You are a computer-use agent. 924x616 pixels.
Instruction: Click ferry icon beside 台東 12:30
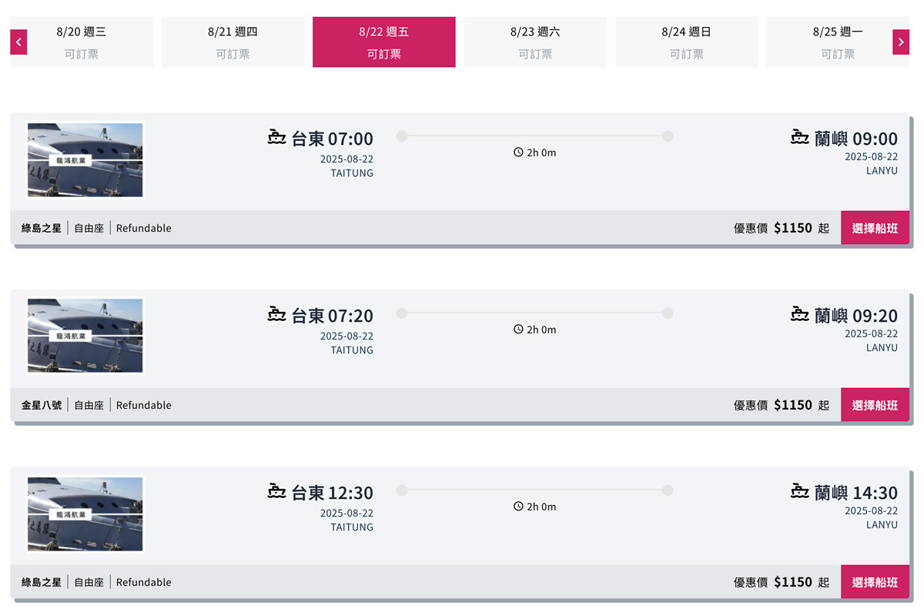point(277,490)
